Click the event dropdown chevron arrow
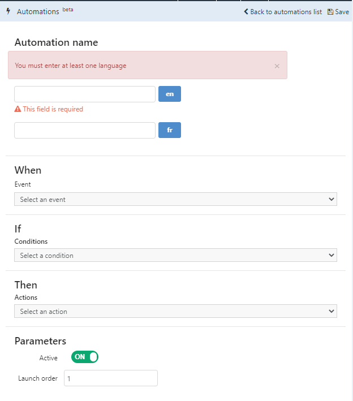 [332, 199]
